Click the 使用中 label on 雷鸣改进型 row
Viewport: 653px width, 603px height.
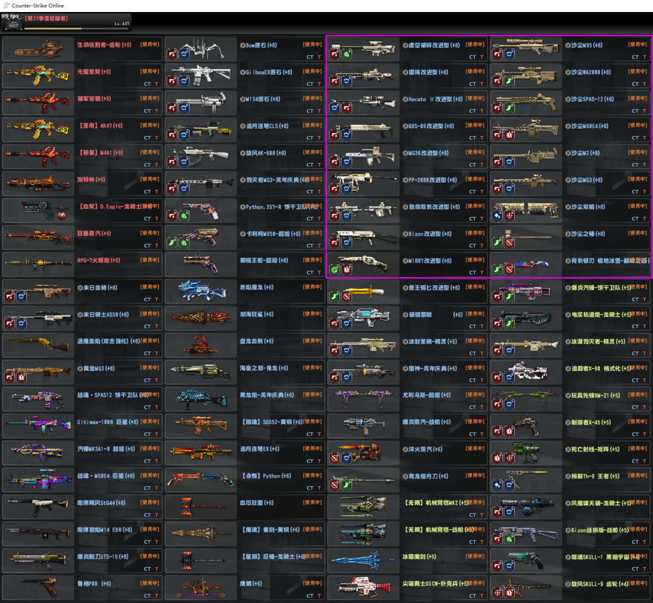click(x=475, y=71)
